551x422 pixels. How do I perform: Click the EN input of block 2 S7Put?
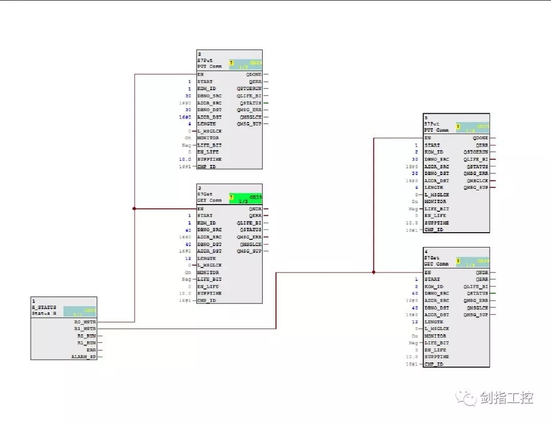click(x=201, y=75)
